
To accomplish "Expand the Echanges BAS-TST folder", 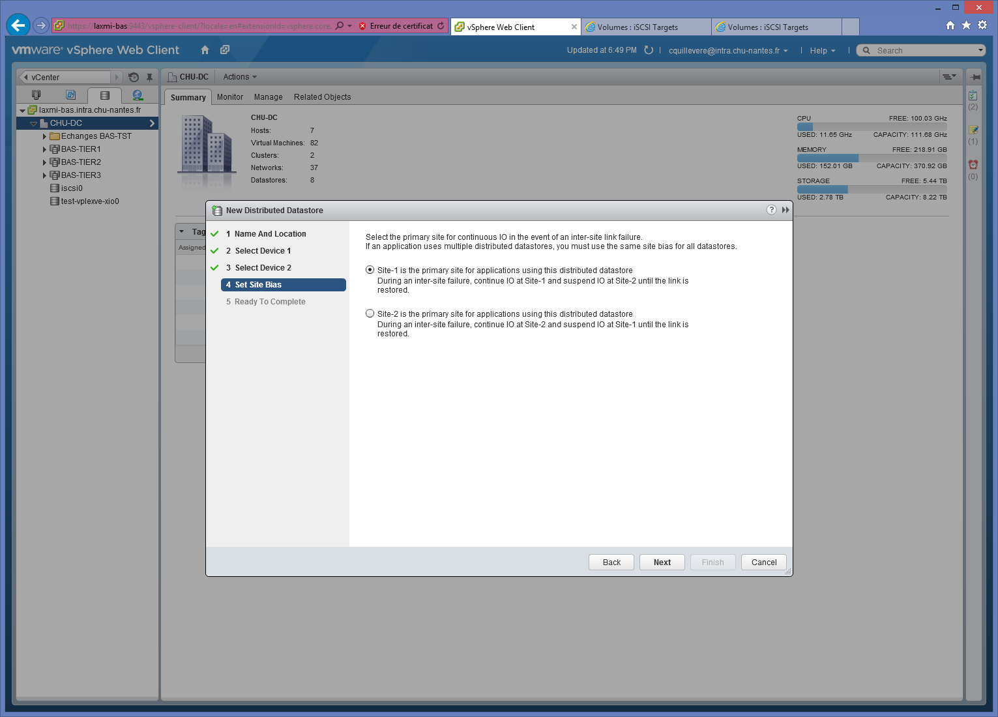I will click(x=44, y=136).
